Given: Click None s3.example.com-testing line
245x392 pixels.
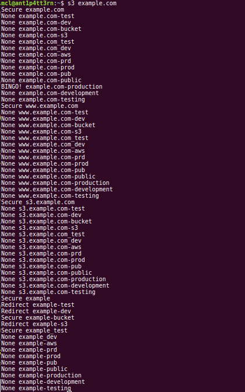Looking at the screenshot, I should (48, 292).
